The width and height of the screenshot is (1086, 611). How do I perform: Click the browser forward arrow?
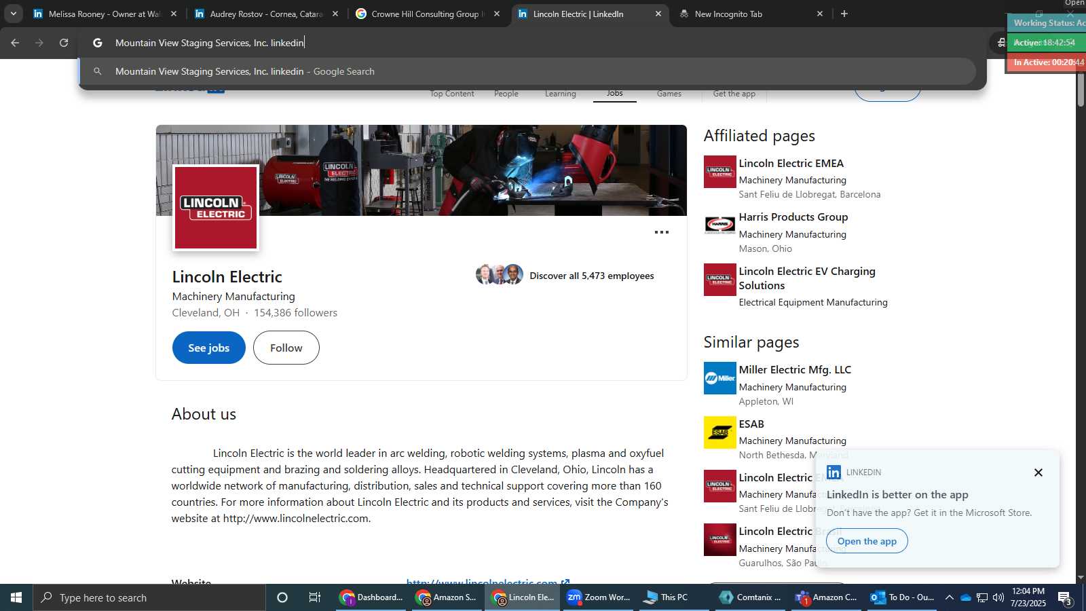click(x=39, y=43)
